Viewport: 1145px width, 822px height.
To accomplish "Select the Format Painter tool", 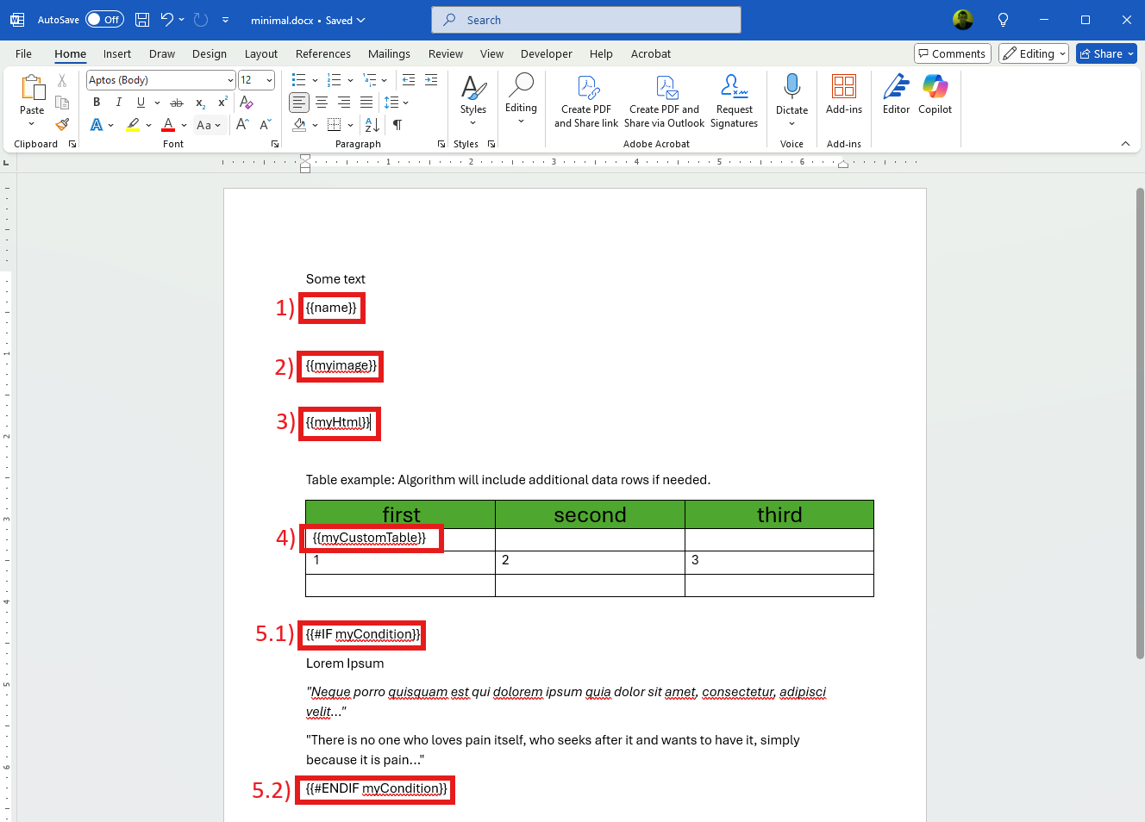I will click(61, 124).
